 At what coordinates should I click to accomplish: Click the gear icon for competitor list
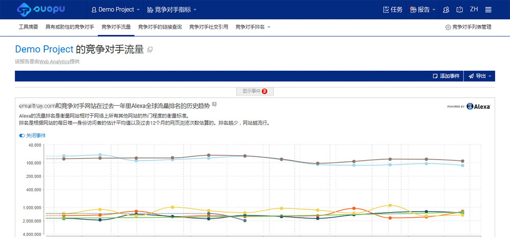point(448,27)
